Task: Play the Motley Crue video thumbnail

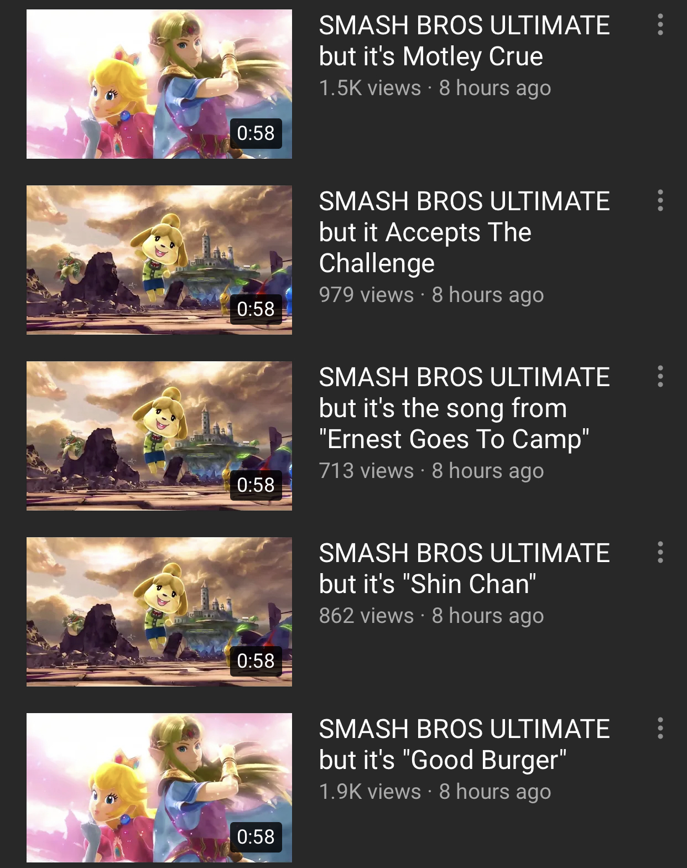Action: pos(159,84)
